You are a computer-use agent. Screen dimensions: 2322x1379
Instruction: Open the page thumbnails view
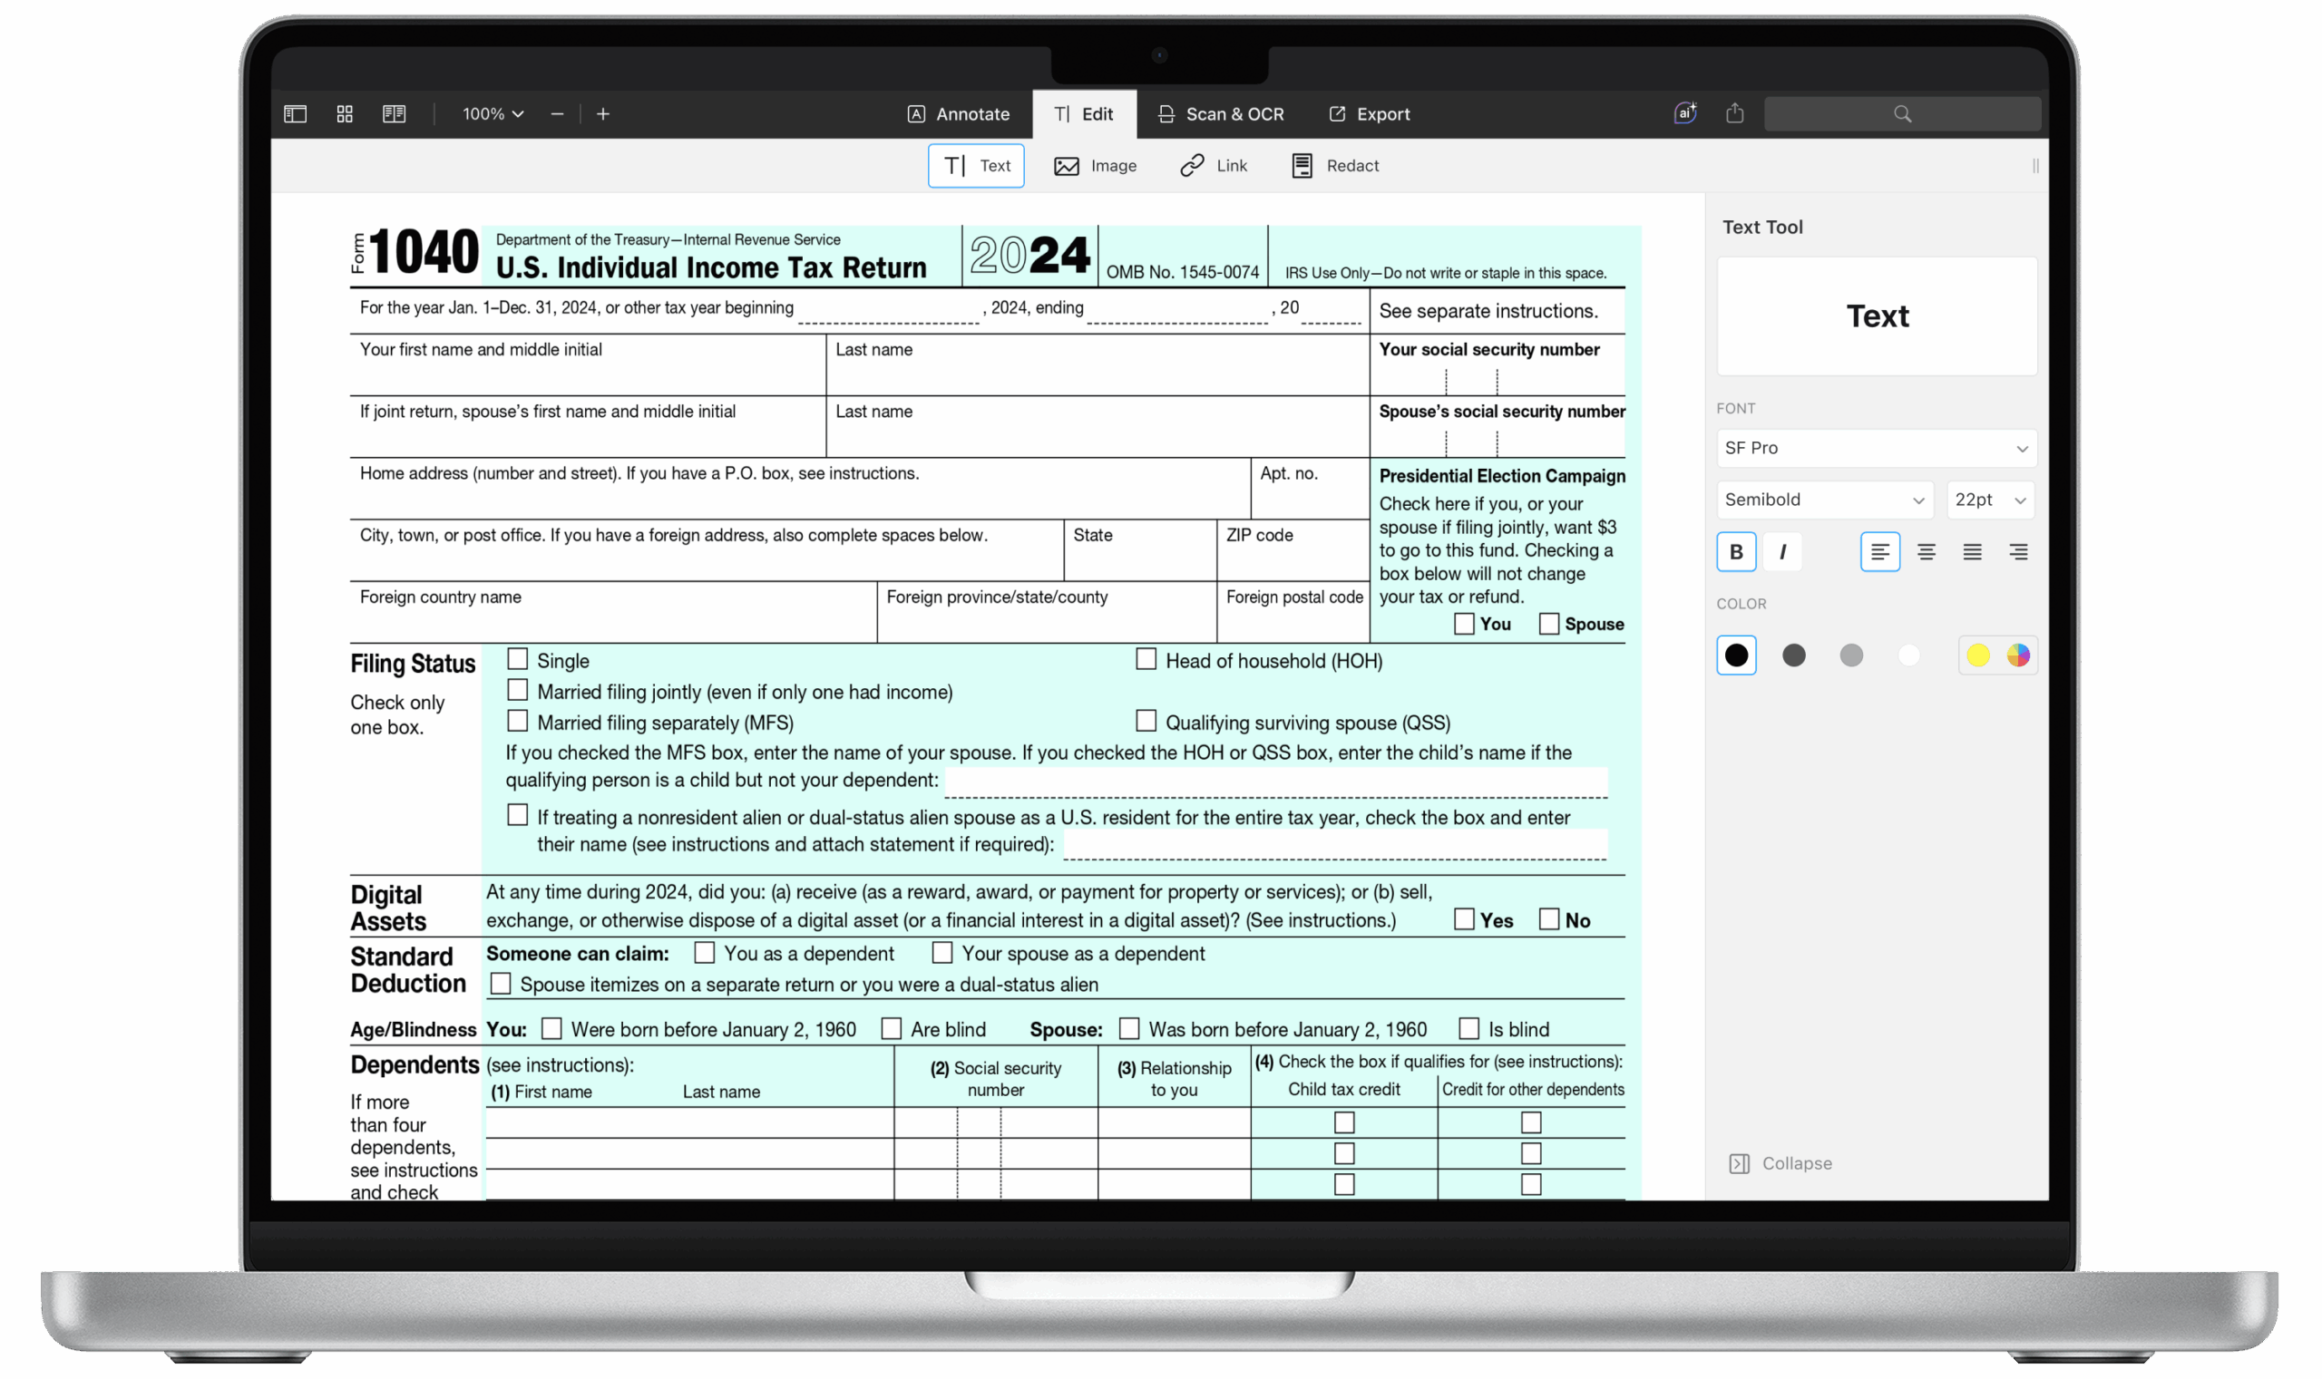tap(344, 113)
